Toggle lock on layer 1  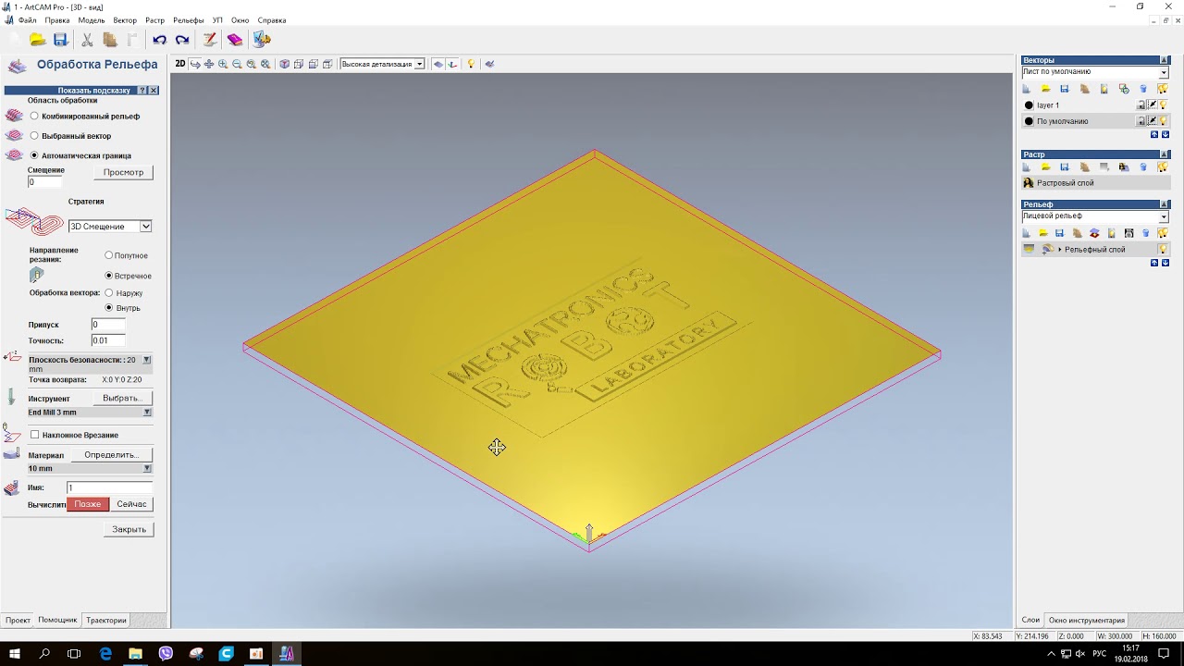tap(1141, 105)
